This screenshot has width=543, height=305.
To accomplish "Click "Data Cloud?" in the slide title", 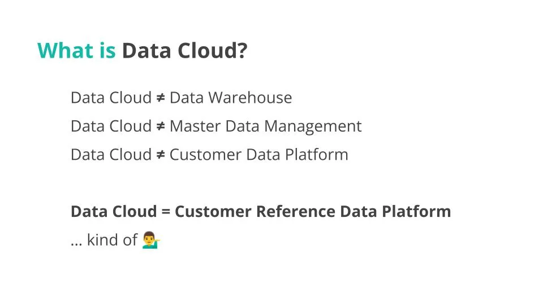I will pyautogui.click(x=184, y=51).
